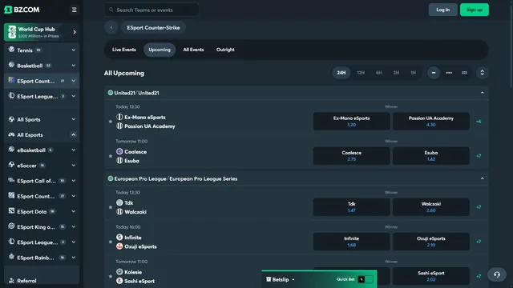Screen dimensions: 513x288
Task: Click the ESport League icon below ESport Count
Action: pos(11,96)
